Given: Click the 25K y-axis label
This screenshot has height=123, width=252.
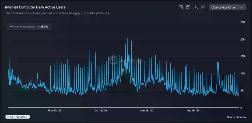Looking at the screenshot, I should pos(243,22).
